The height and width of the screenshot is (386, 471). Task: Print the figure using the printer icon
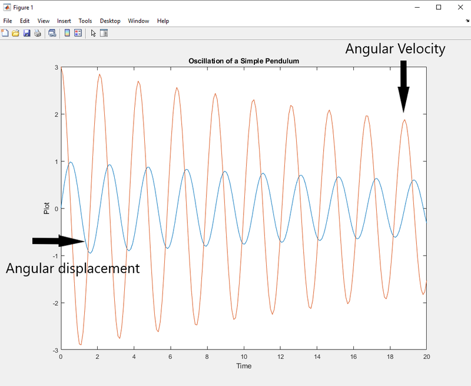point(37,33)
